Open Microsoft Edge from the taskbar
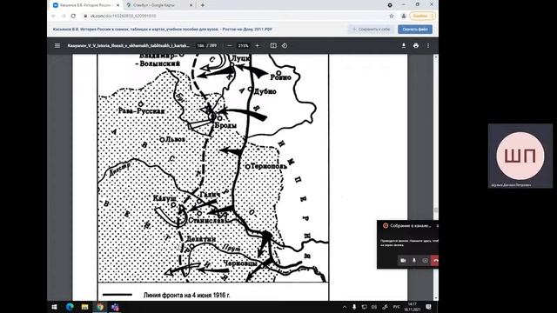The height and width of the screenshot is (313, 557). point(70,307)
